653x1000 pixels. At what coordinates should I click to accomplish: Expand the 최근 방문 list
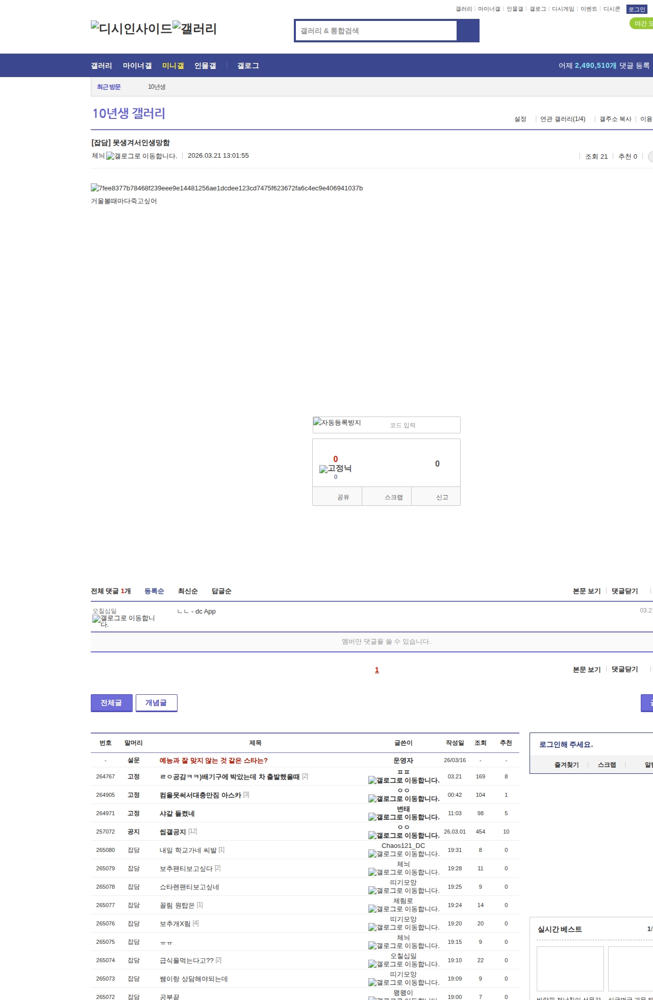pyautogui.click(x=109, y=87)
